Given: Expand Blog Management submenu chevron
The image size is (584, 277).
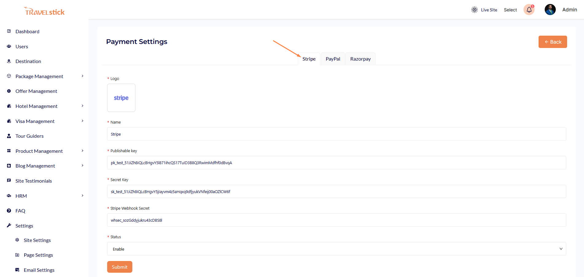Looking at the screenshot, I should pos(83,165).
